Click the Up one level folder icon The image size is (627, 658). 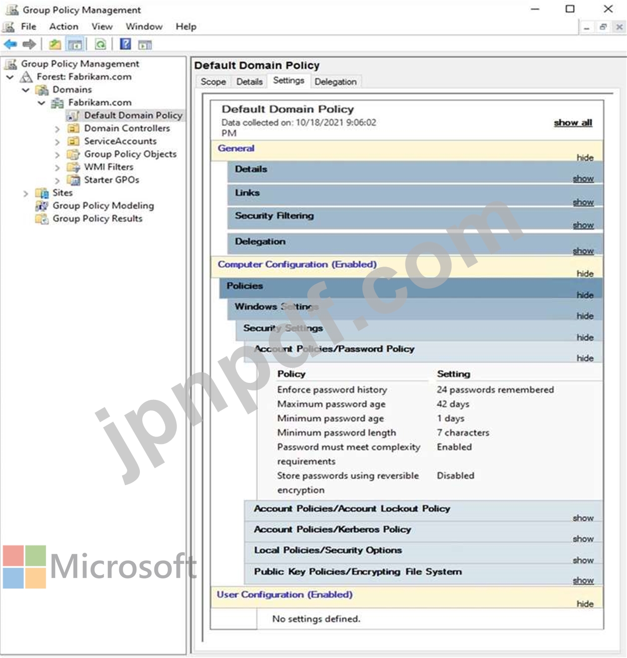tap(55, 45)
